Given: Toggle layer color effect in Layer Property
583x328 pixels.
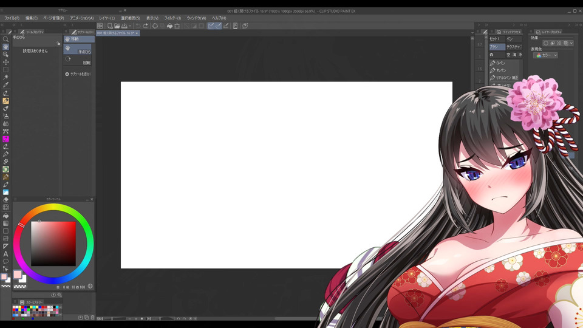Looking at the screenshot, I should click(566, 43).
